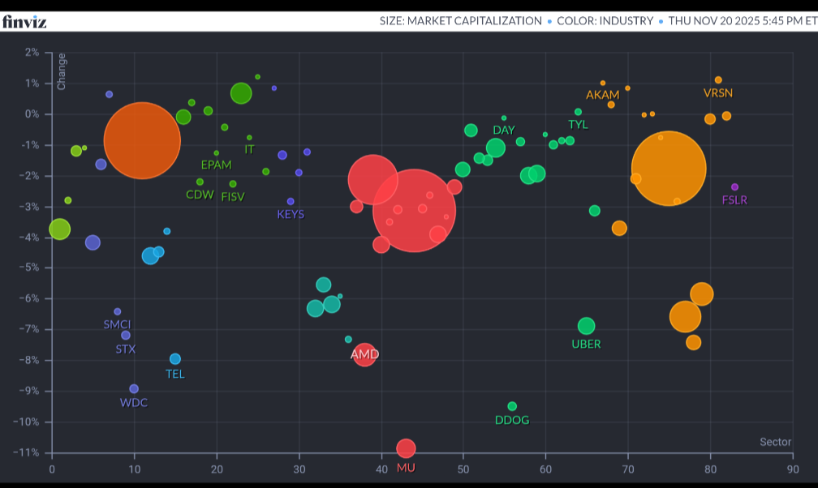The width and height of the screenshot is (818, 488).
Task: Click the TEL bubble
Action: pyautogui.click(x=175, y=358)
